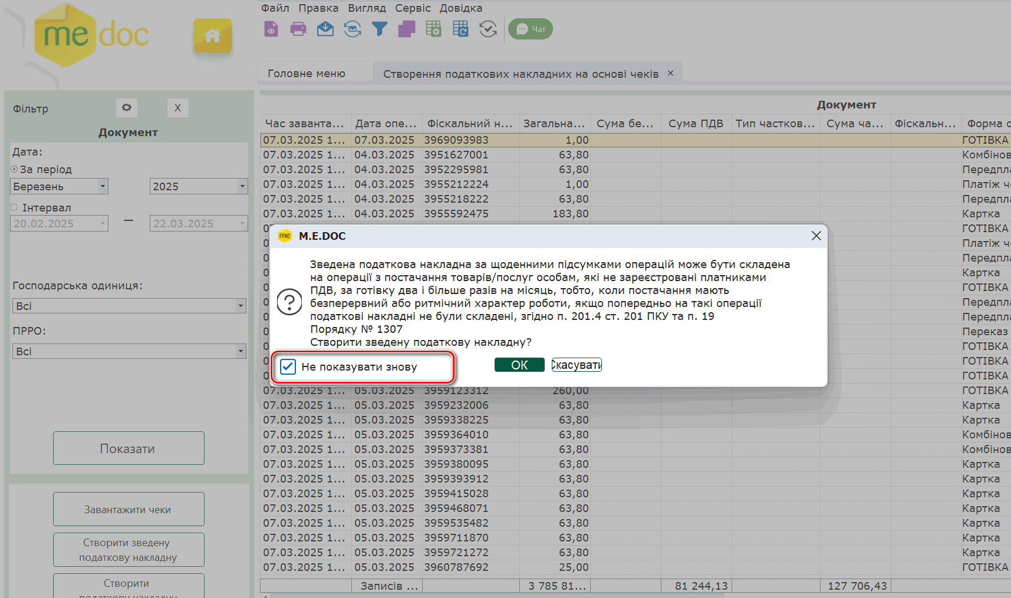This screenshot has width=1011, height=598.
Task: Select the 'За період' radio button
Action: (x=15, y=170)
